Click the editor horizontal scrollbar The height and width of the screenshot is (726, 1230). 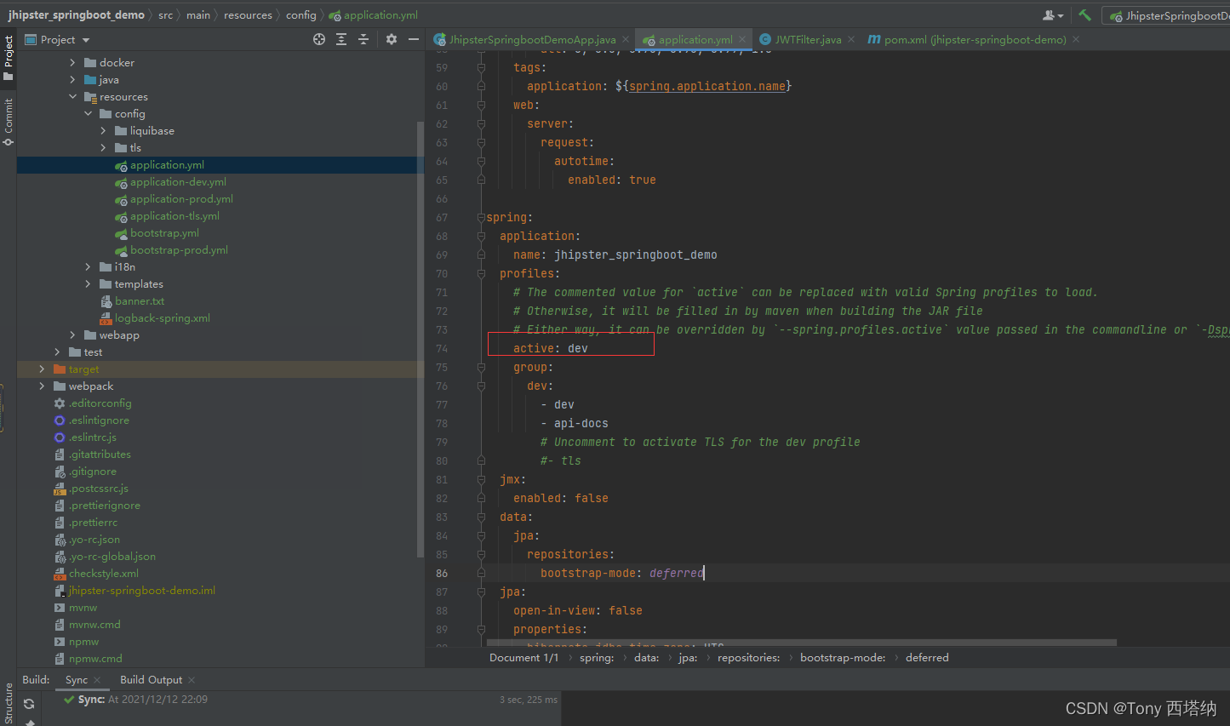click(x=800, y=643)
